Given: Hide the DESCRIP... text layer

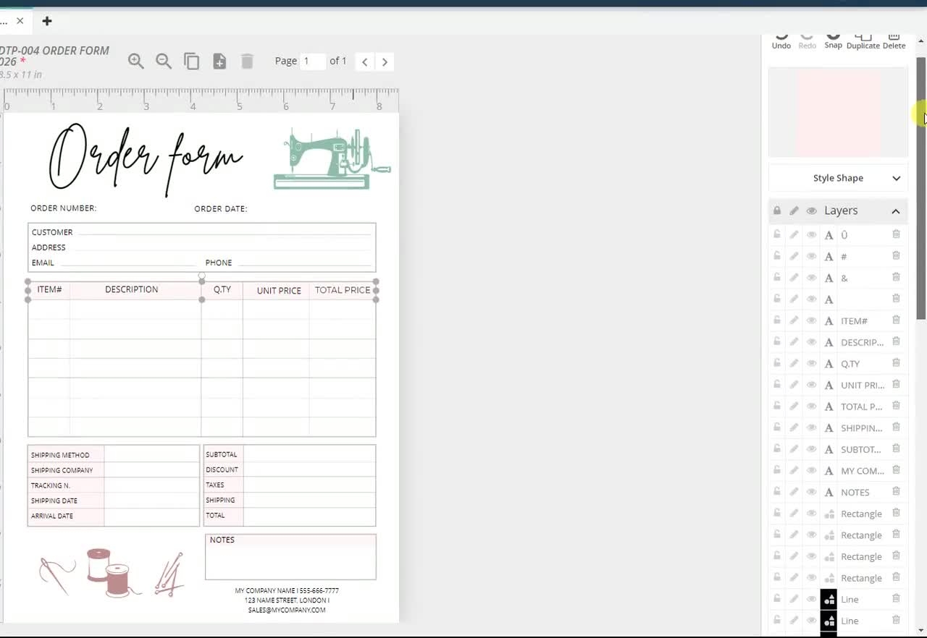Looking at the screenshot, I should coord(812,342).
